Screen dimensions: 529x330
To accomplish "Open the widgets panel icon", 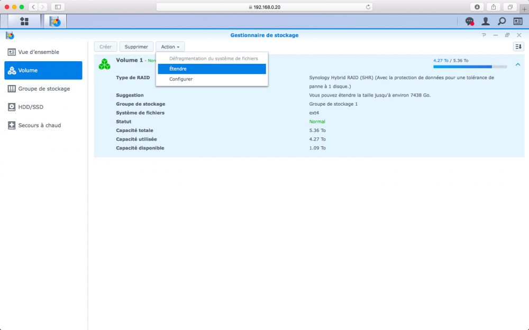I will [x=517, y=21].
